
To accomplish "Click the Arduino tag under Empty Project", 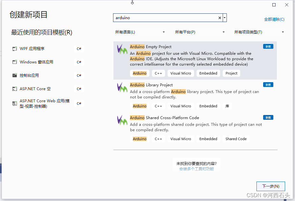I will click(140, 73).
